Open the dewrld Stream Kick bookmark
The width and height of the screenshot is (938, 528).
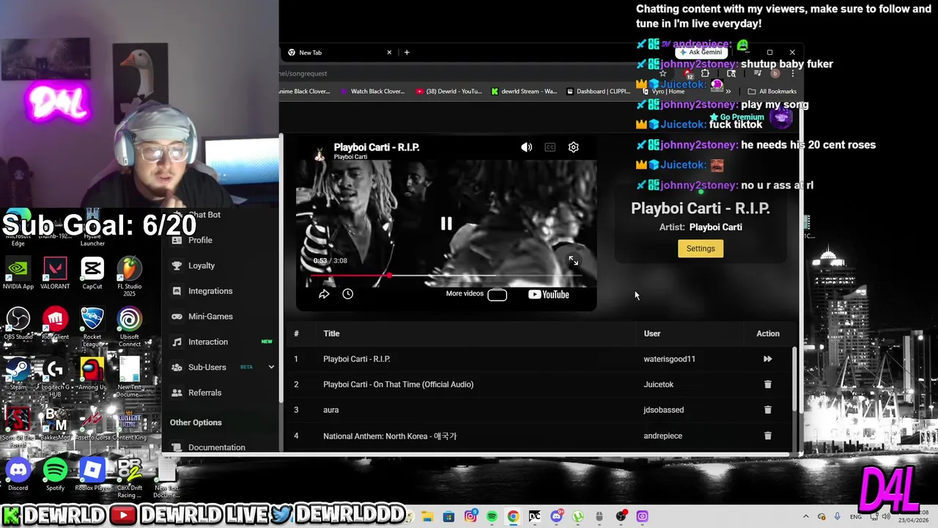tap(524, 92)
